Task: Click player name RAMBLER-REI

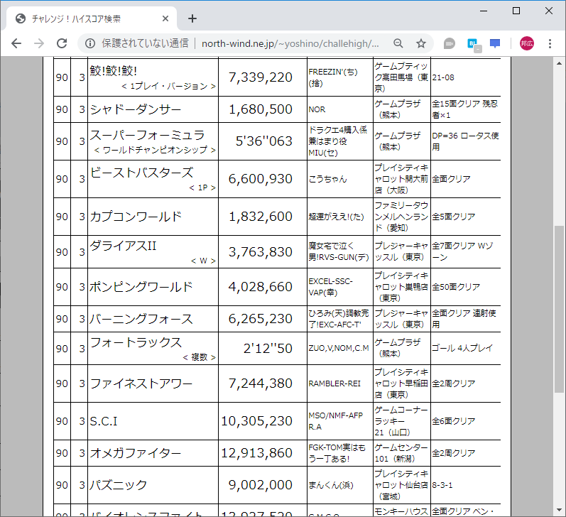Action: [x=334, y=383]
